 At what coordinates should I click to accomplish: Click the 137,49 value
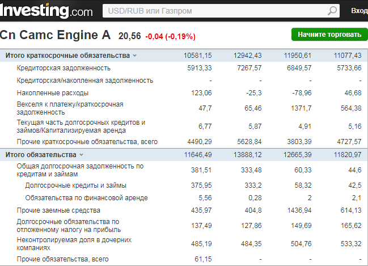tap(201, 226)
